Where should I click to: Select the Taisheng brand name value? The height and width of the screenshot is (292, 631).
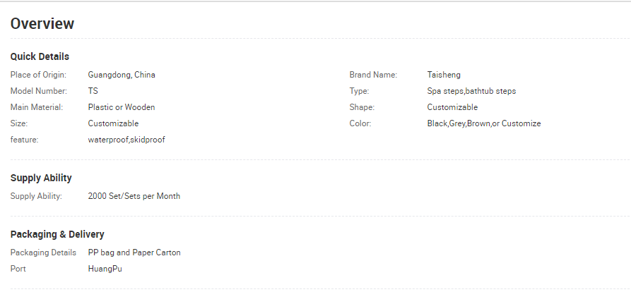[x=444, y=75]
